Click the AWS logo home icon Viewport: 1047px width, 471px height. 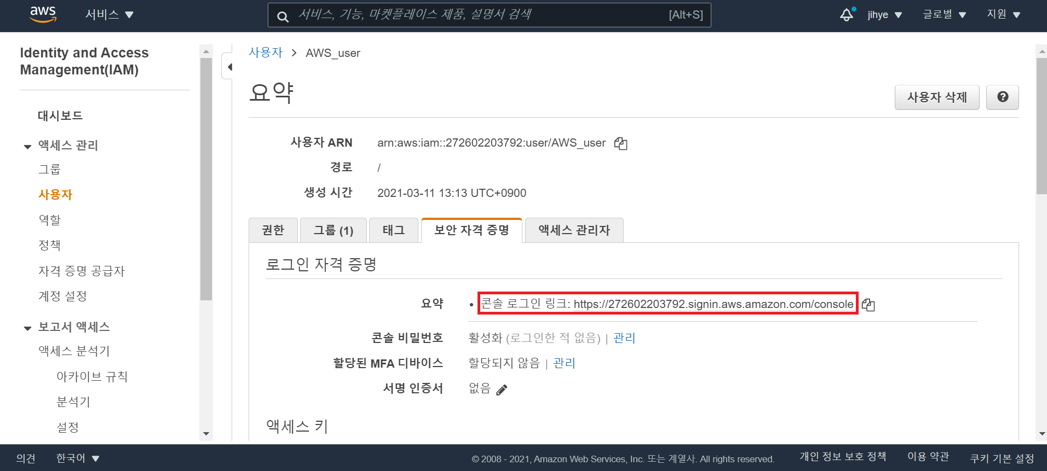[x=43, y=15]
